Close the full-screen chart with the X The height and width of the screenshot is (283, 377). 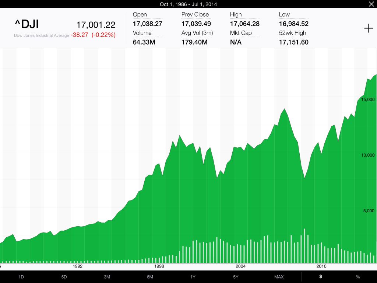click(x=371, y=4)
